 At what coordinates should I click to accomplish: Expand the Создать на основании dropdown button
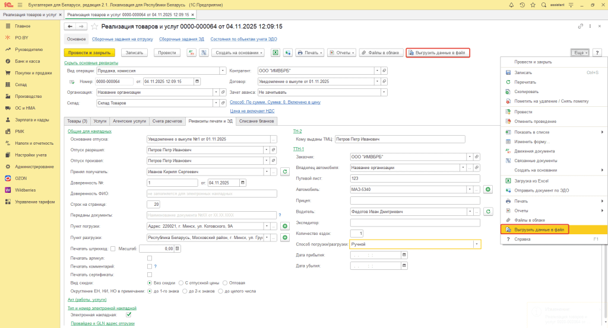point(238,53)
